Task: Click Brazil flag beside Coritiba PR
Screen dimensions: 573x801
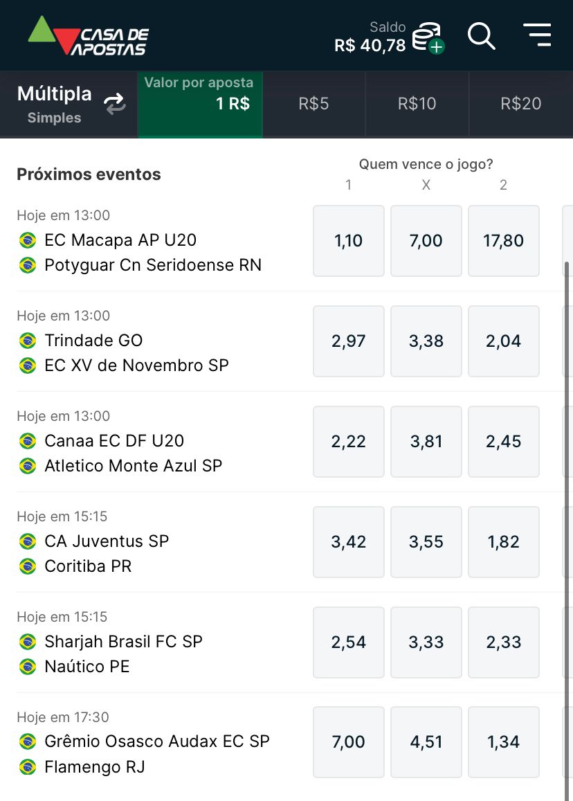Action: (28, 566)
